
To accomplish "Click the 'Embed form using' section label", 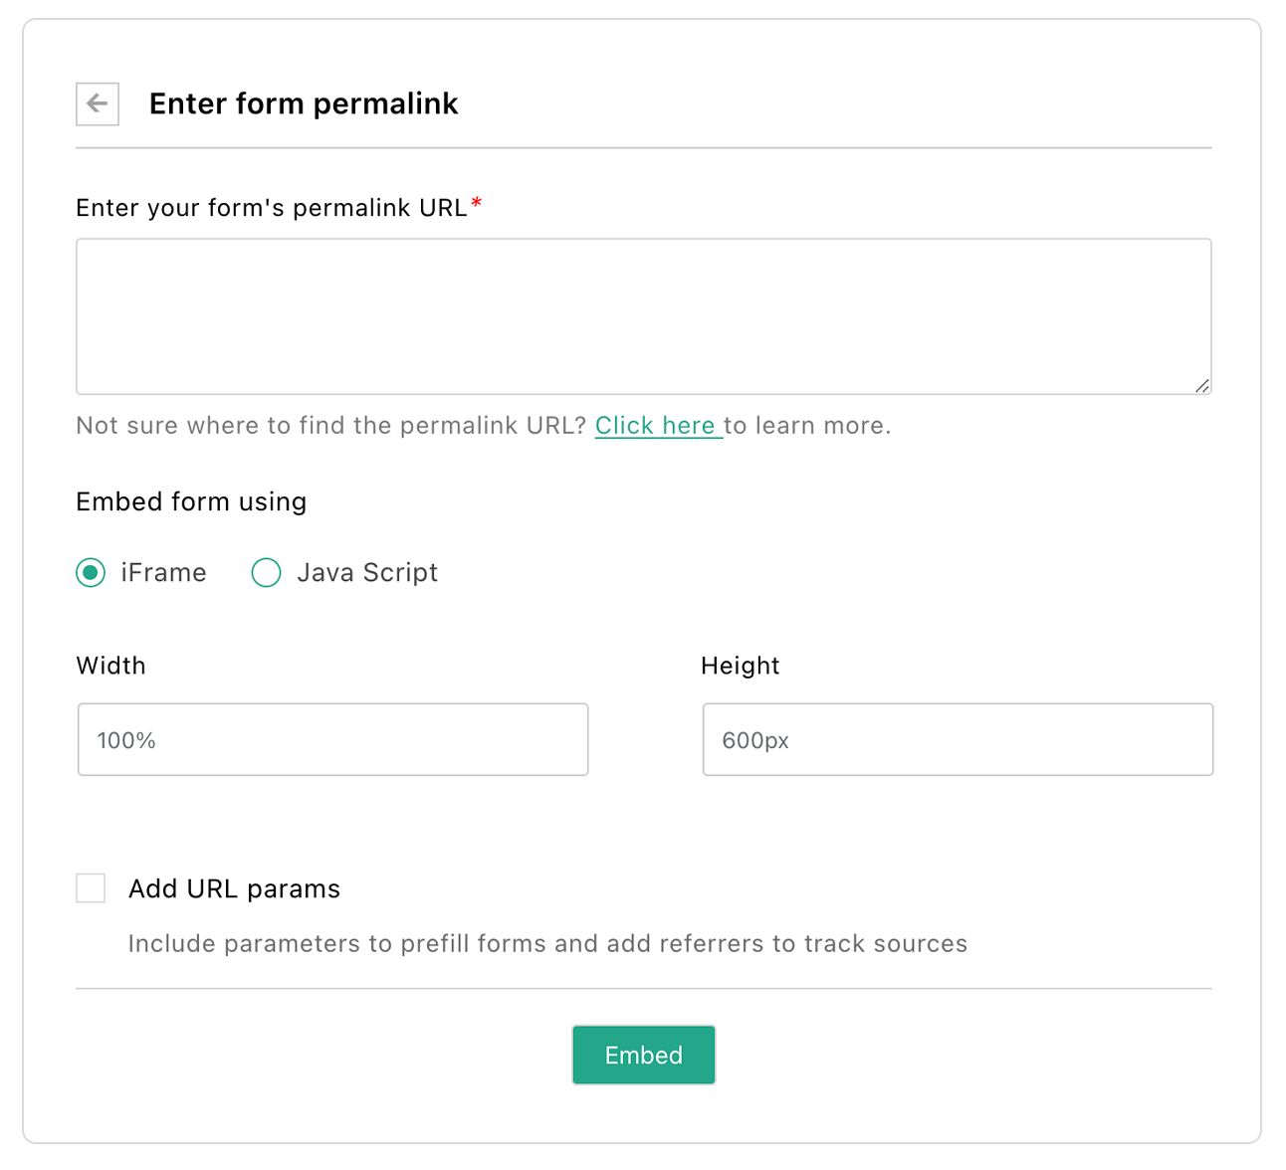I will click(x=191, y=501).
